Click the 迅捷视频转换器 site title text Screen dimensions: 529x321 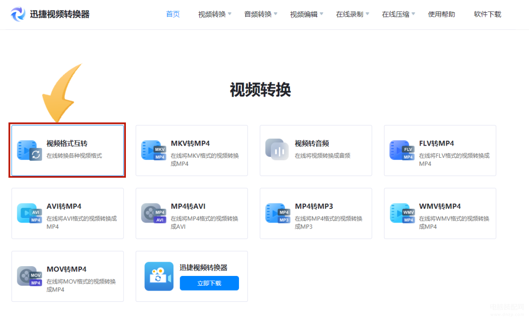click(60, 14)
